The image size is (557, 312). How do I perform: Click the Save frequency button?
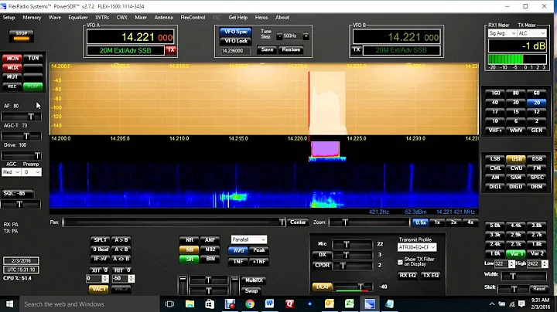[267, 49]
